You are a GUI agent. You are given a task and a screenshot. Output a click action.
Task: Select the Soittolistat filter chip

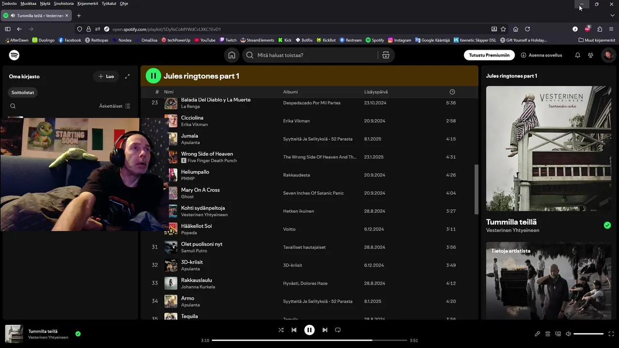click(23, 92)
